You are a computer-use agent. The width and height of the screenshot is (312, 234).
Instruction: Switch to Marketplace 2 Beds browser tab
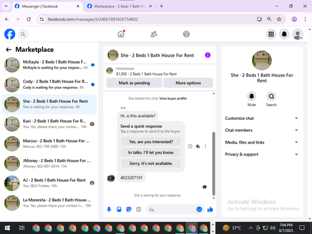click(119, 6)
